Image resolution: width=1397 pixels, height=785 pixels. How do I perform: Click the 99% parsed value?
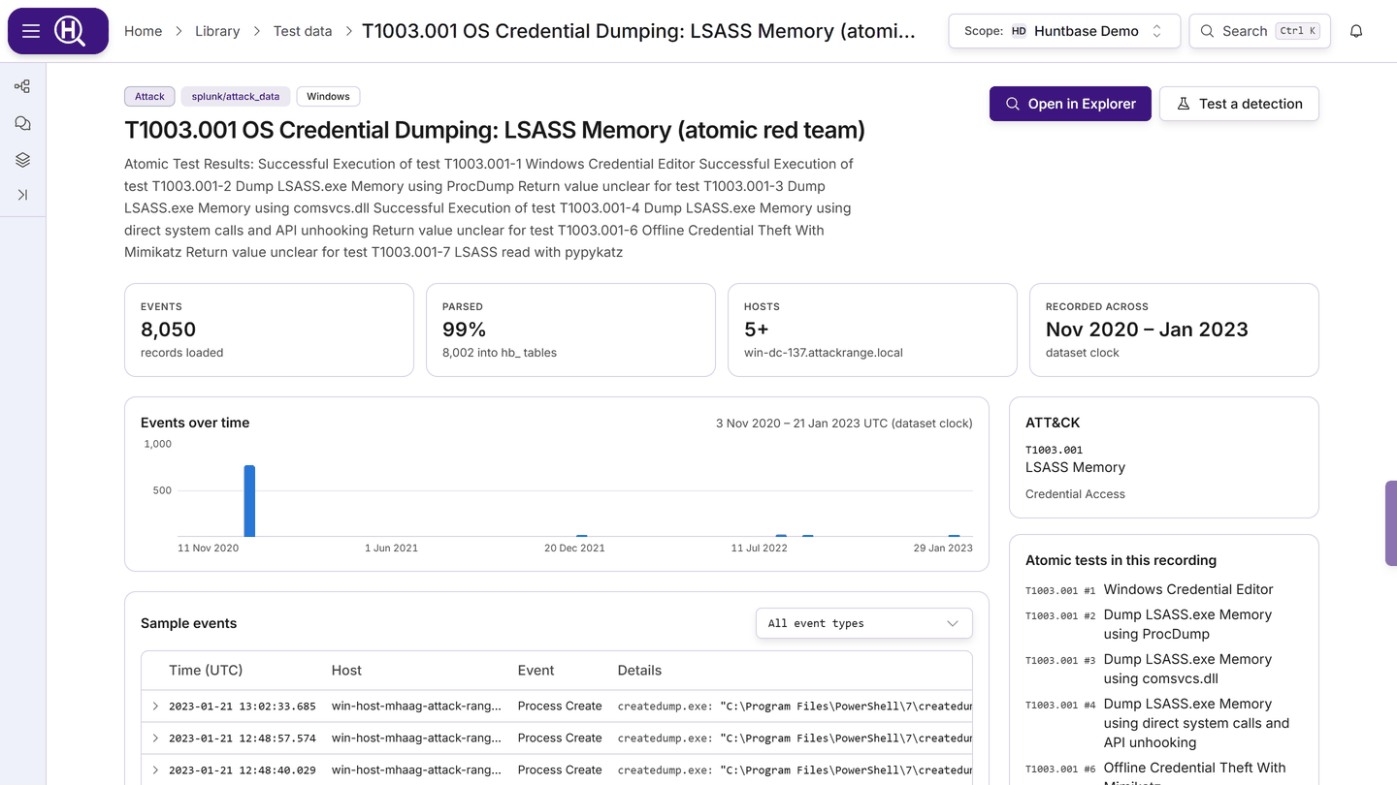[464, 330]
